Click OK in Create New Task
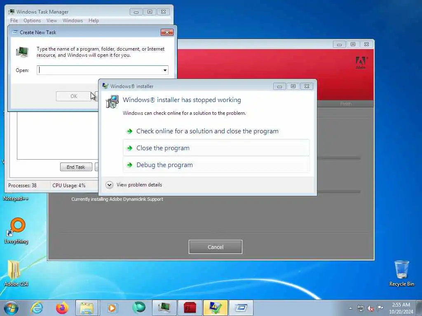 pos(74,96)
